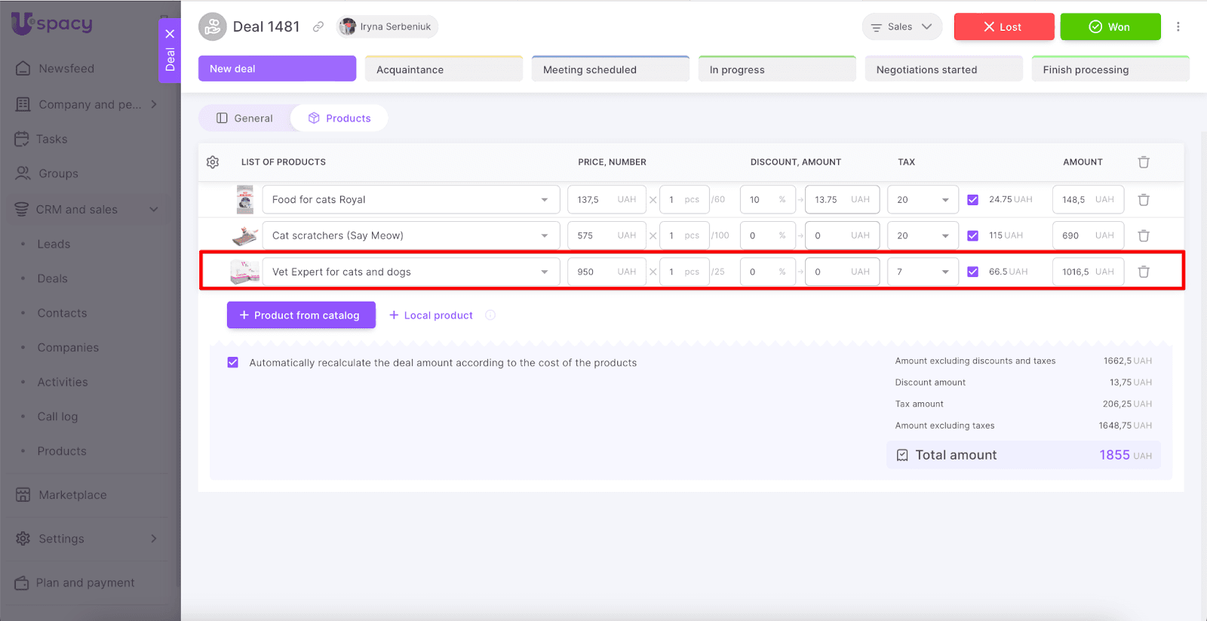Delete the Cat scratchers product row
The height and width of the screenshot is (621, 1207).
click(x=1144, y=235)
